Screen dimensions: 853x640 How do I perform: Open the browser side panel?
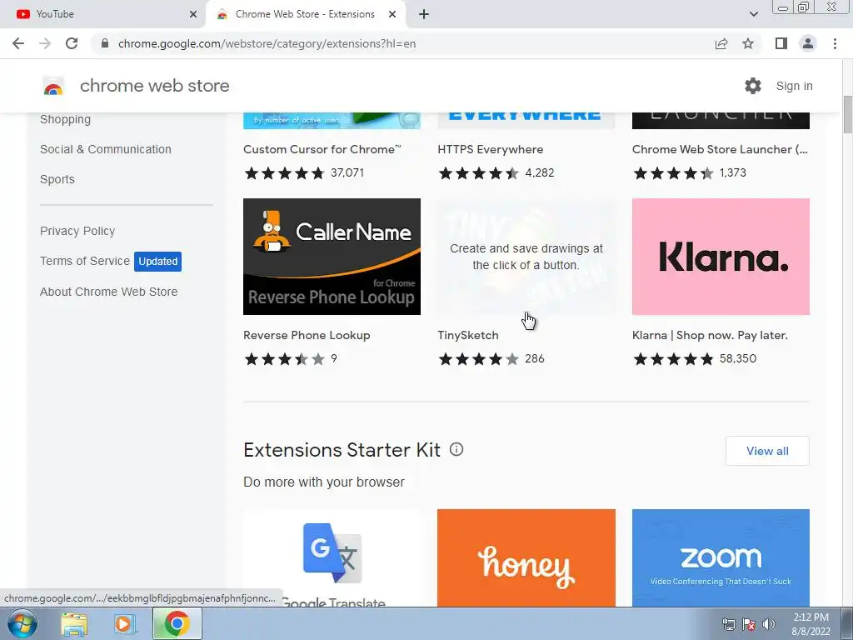tap(781, 43)
